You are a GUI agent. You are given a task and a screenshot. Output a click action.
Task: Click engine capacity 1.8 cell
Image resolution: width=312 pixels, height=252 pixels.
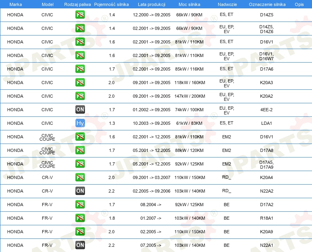click(112, 218)
